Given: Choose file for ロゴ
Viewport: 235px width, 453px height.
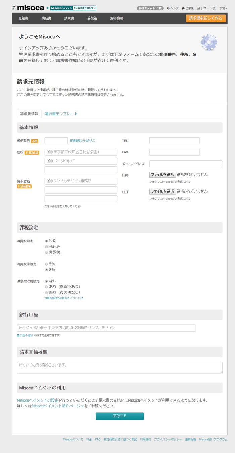Looking at the screenshot, I should (162, 191).
